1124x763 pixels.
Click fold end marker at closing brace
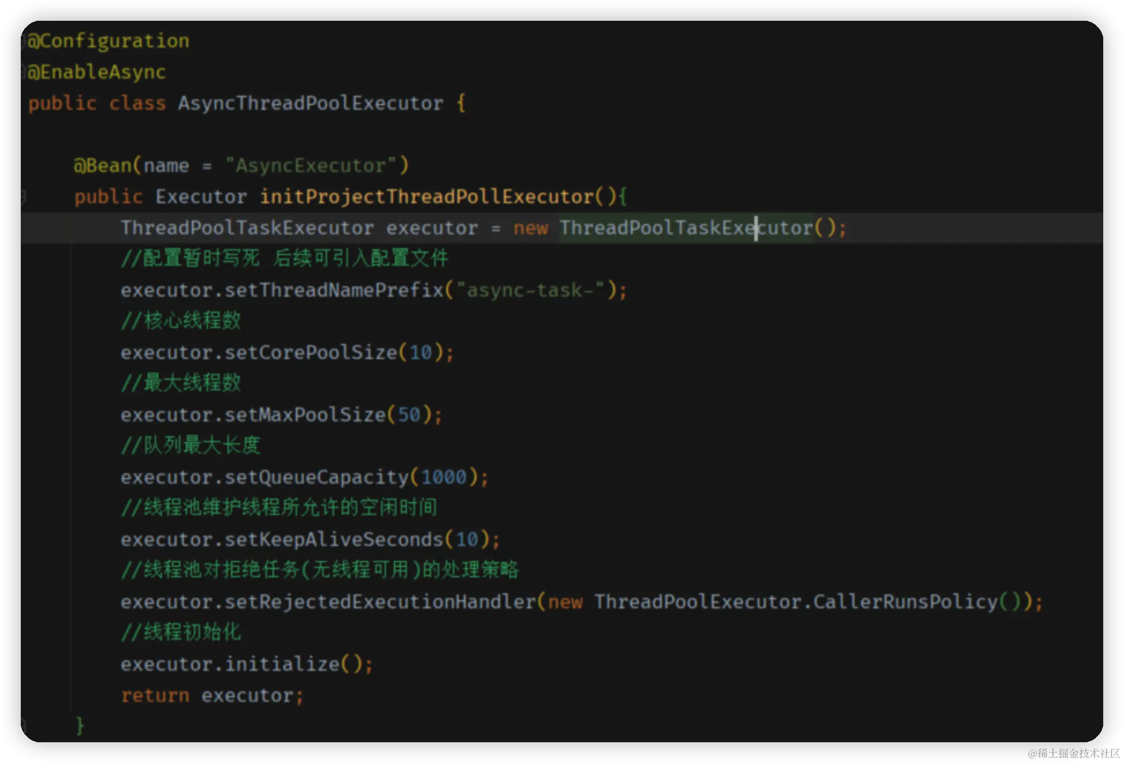coord(24,724)
